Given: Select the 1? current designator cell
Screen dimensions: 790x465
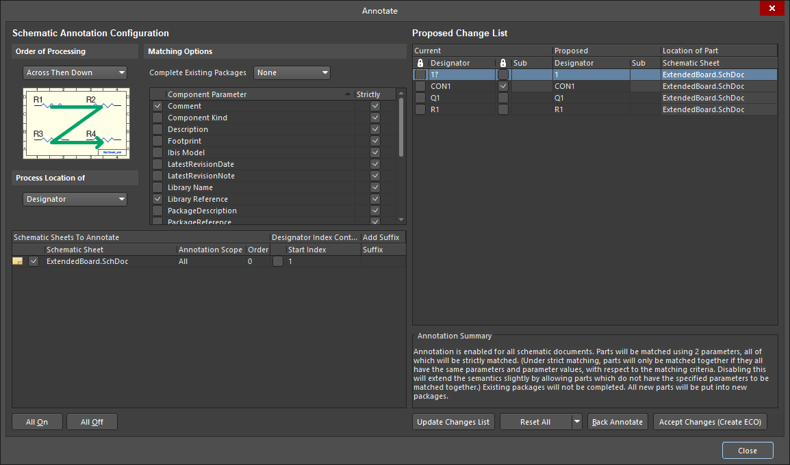Looking at the screenshot, I should (x=461, y=75).
